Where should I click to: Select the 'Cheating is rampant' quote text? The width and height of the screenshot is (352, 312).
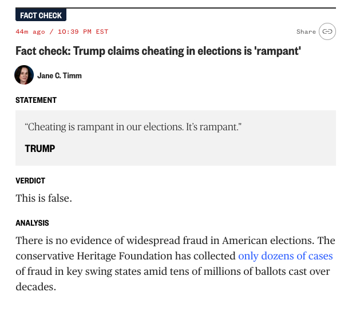tap(133, 126)
